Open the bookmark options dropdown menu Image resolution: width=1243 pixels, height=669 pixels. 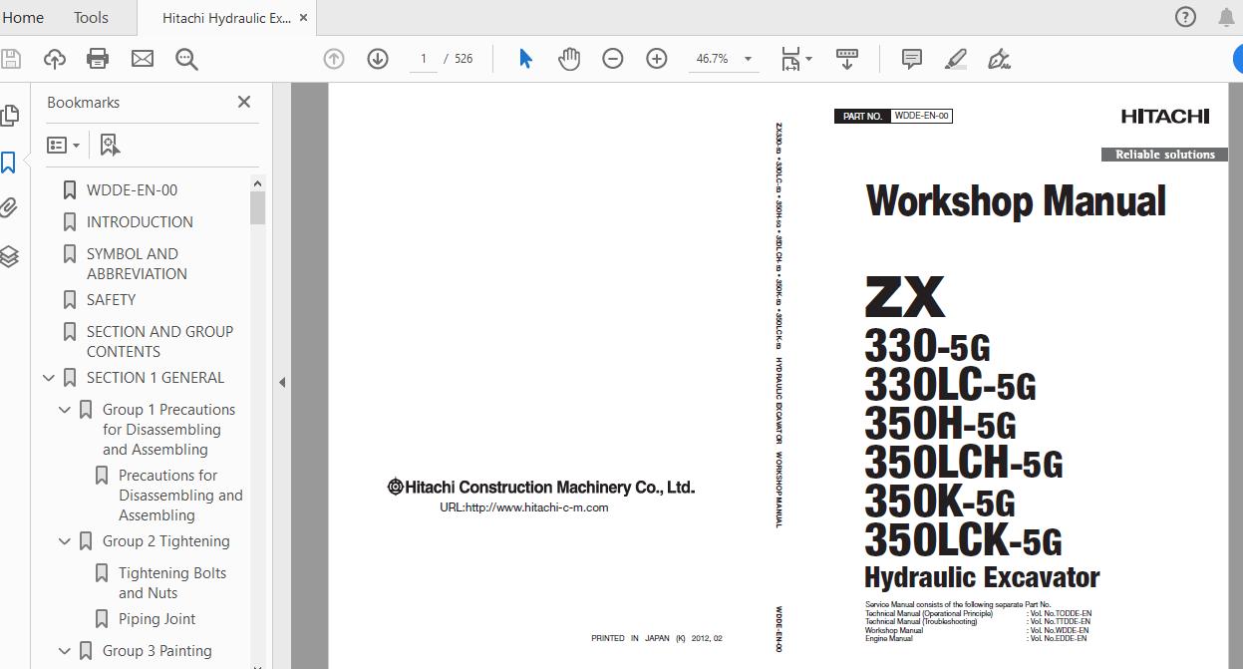(64, 146)
